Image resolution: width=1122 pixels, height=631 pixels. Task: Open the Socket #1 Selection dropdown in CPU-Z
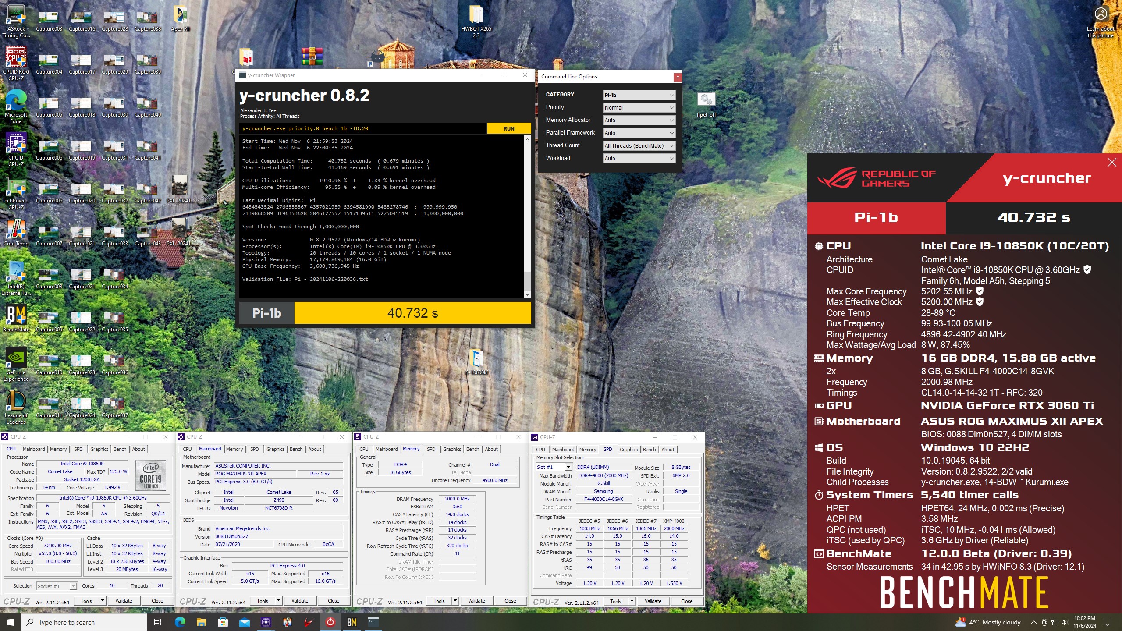pyautogui.click(x=57, y=586)
